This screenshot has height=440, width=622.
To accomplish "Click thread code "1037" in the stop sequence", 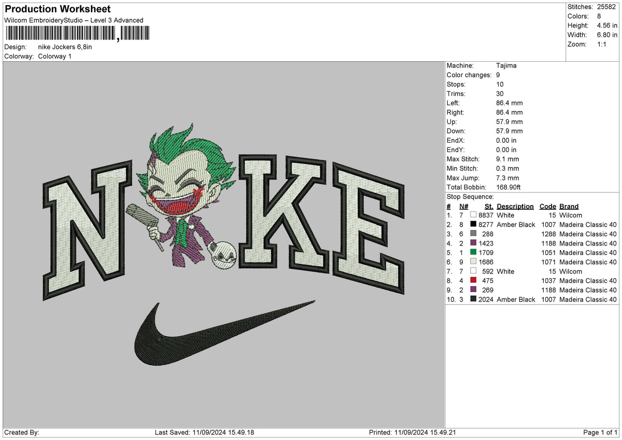I will pyautogui.click(x=548, y=280).
